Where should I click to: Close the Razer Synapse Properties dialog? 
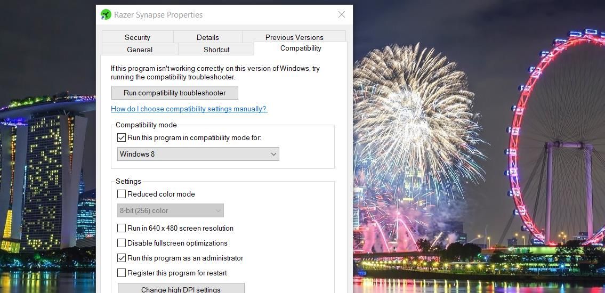tap(342, 15)
